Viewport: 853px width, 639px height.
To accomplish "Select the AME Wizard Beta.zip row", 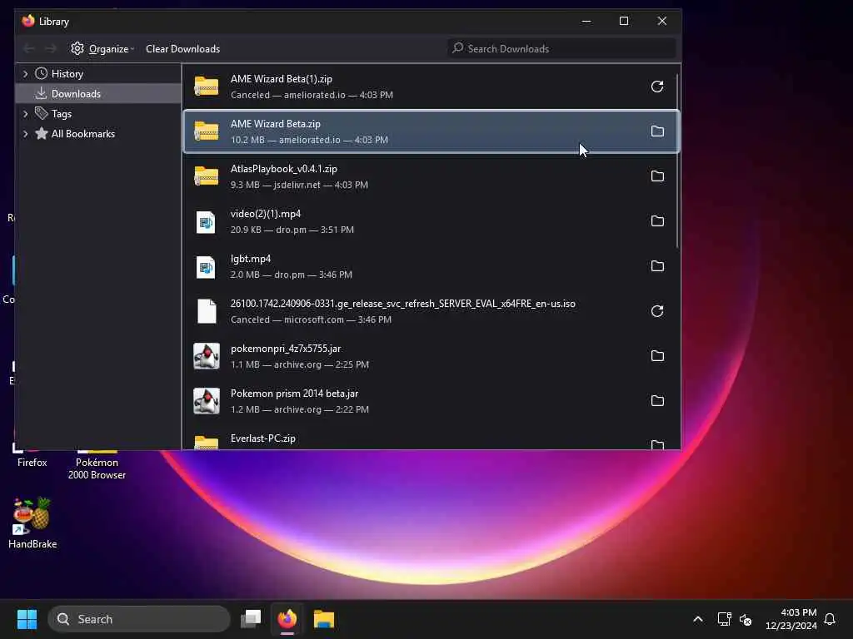I will (431, 131).
